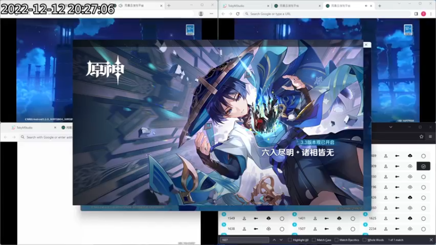Screen dimensions: 436x245
Task: Click the key icon in row 1401
Action: click(326, 219)
